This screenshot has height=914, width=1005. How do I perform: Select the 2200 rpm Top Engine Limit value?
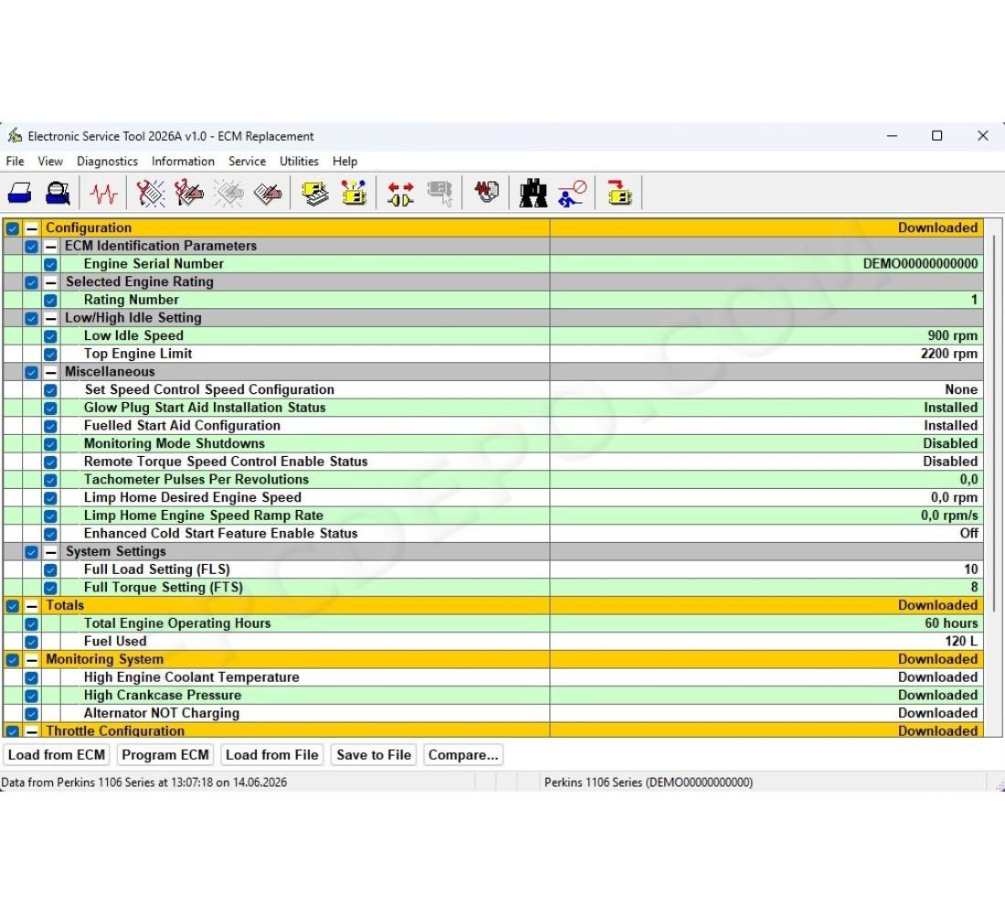pos(948,354)
